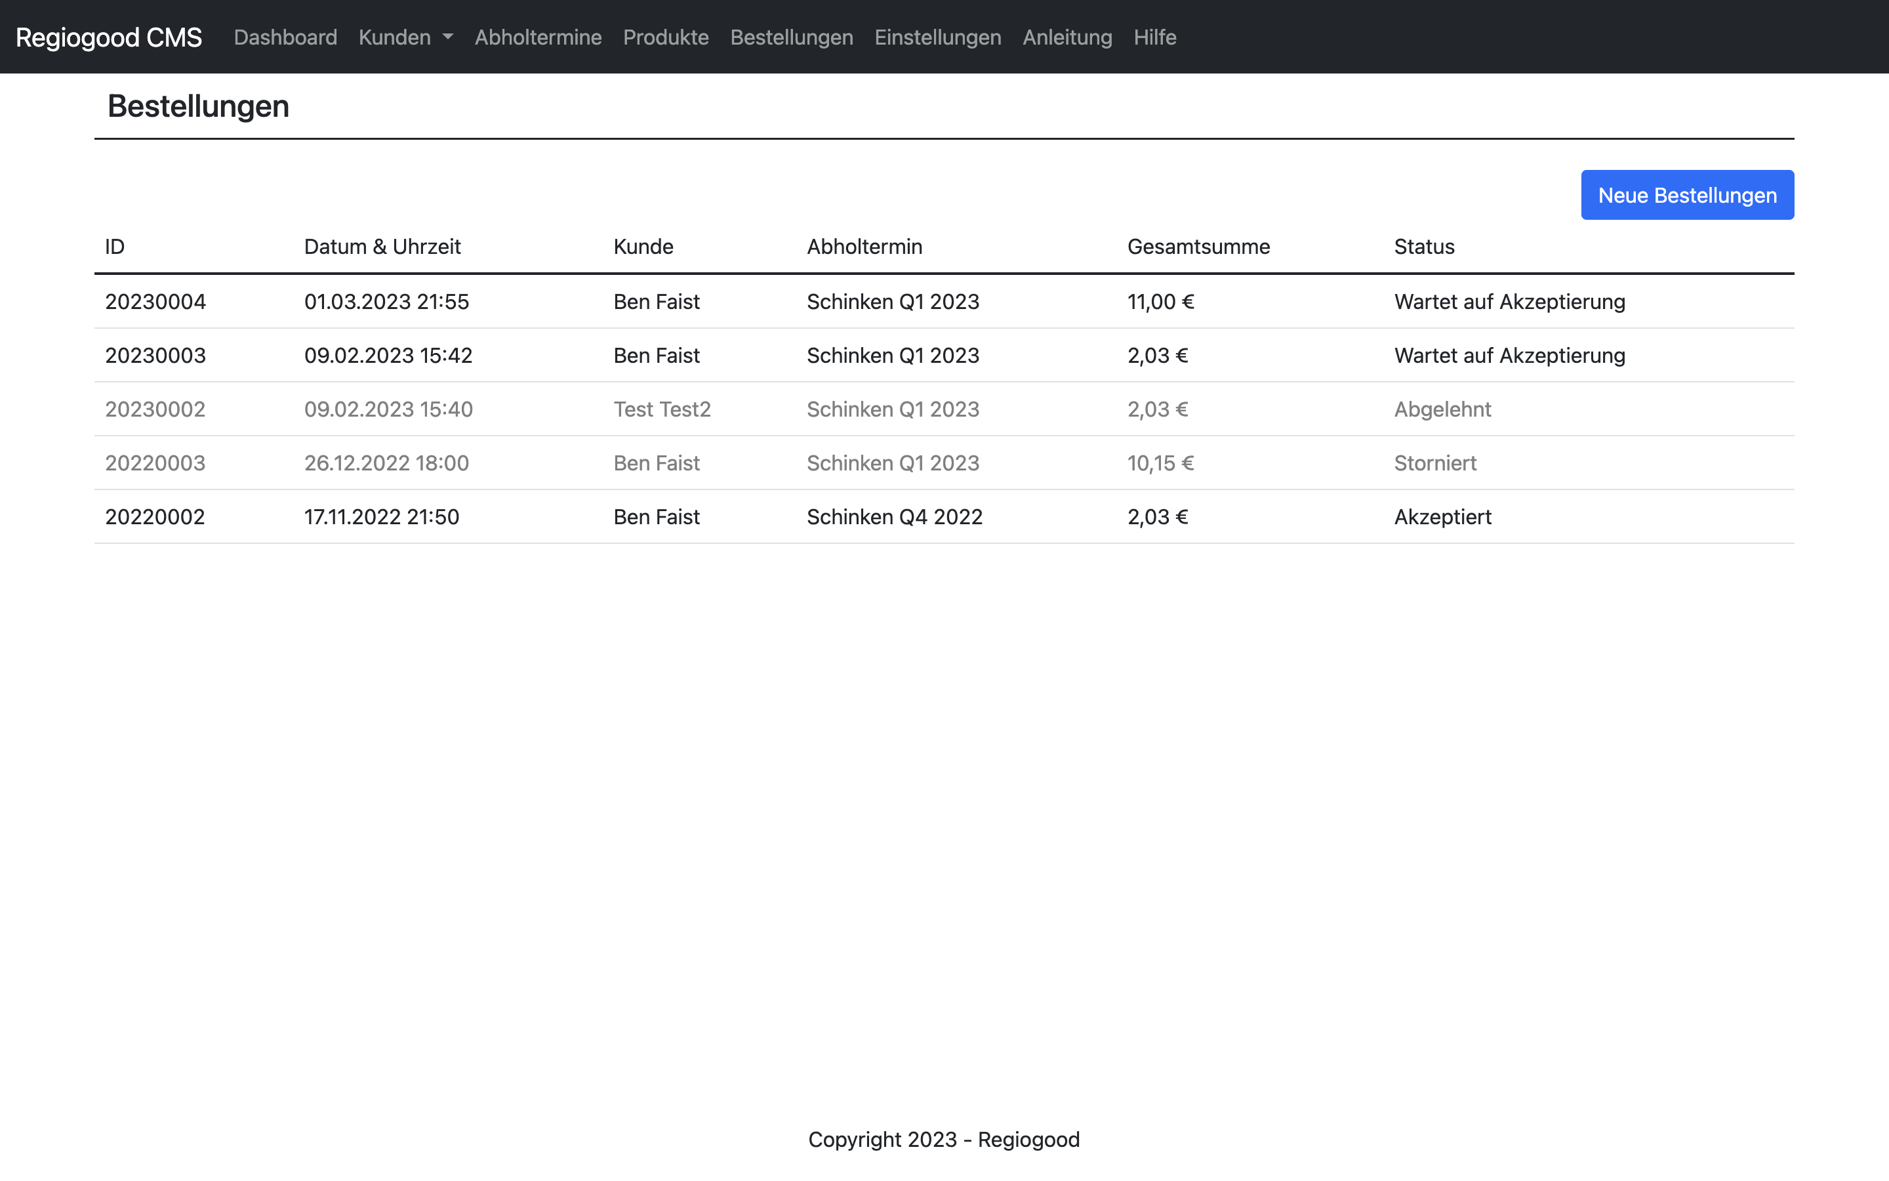
Task: Click the Hilfe navigation link
Action: tap(1154, 37)
